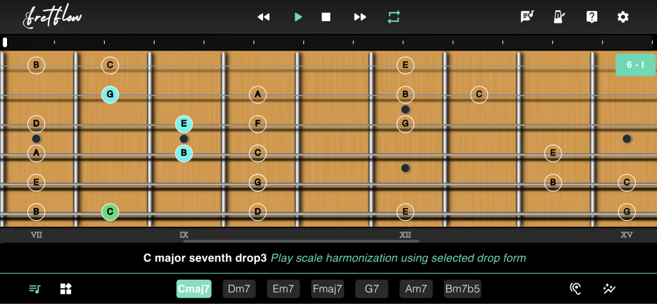The image size is (657, 304).
Task: Click the highlighted E note on third string
Action: (184, 124)
